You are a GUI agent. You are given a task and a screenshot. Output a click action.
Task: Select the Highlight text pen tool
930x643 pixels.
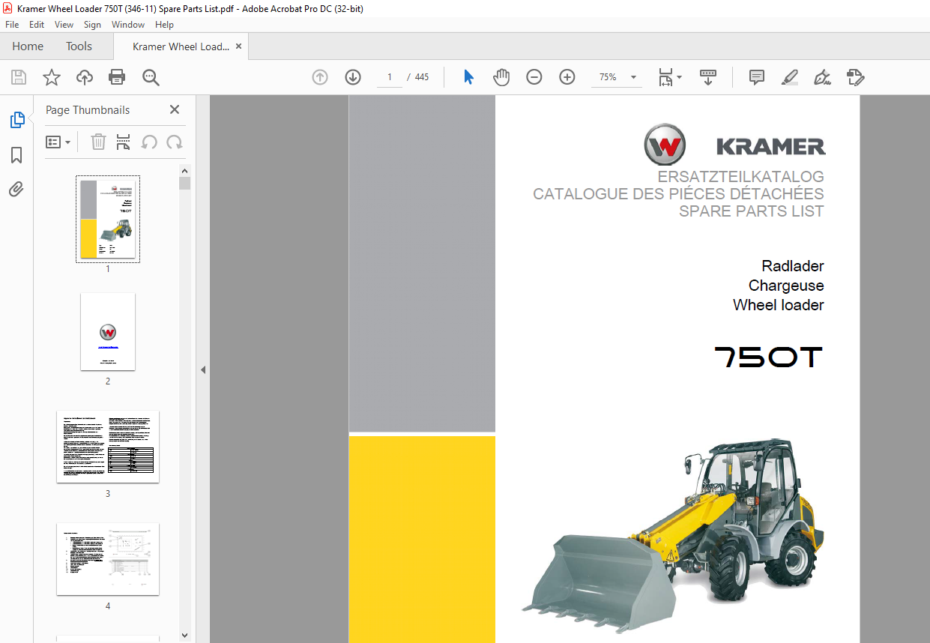pos(789,77)
